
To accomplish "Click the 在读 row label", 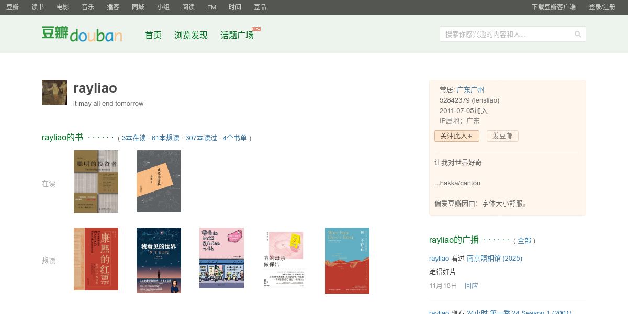I will pos(49,184).
